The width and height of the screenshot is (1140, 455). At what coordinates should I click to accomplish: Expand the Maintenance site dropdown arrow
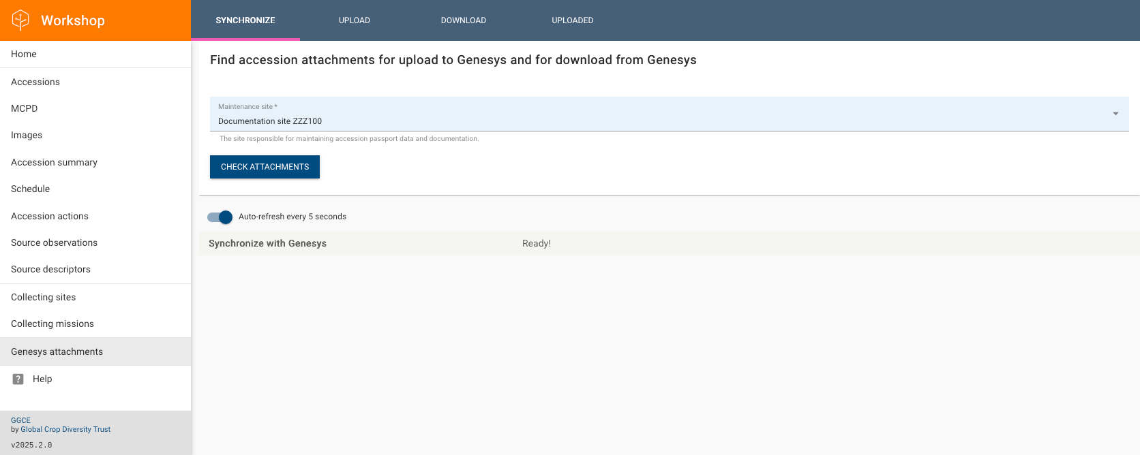[1115, 114]
